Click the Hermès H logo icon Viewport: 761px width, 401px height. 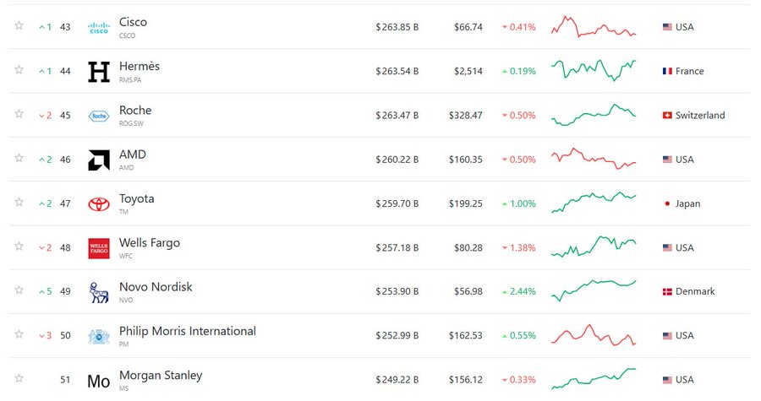(99, 72)
